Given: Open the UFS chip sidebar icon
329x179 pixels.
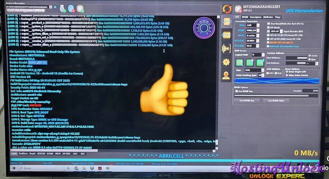Looking at the screenshot, I should pos(227,22).
